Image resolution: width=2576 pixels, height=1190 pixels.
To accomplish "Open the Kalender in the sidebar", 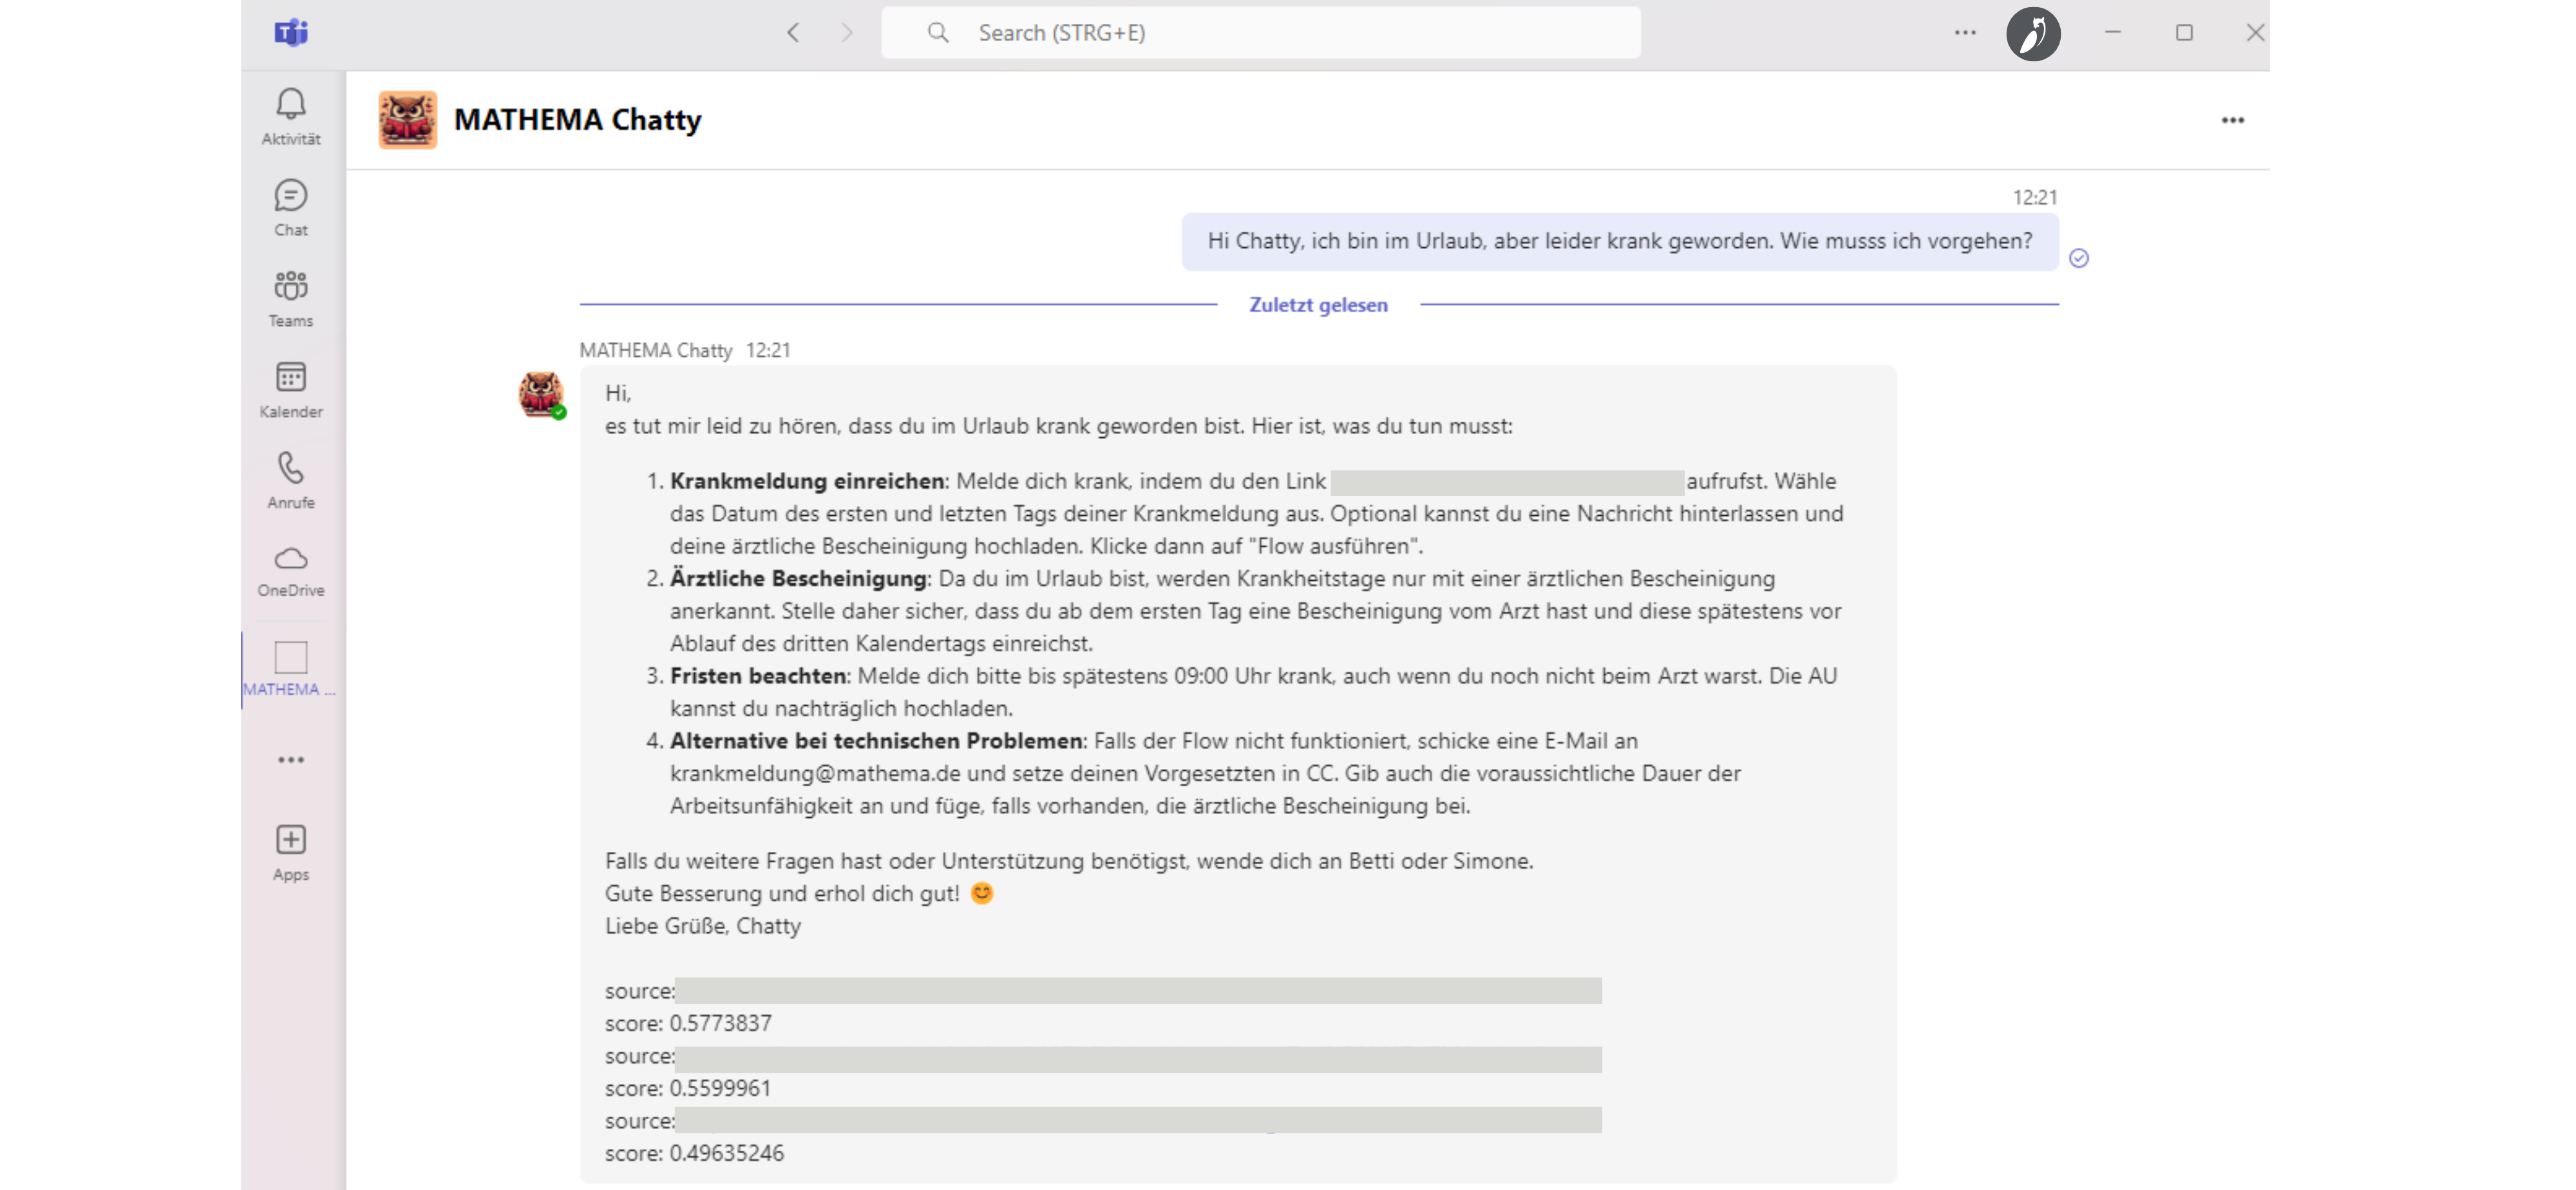I will [x=291, y=389].
